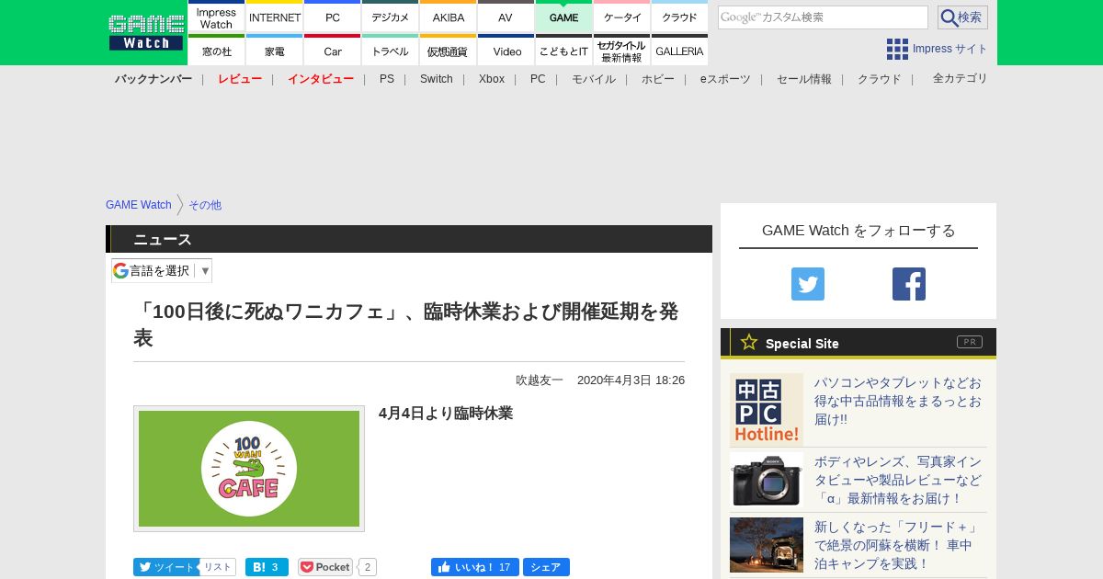Select PC category in navigation bar

point(538,79)
